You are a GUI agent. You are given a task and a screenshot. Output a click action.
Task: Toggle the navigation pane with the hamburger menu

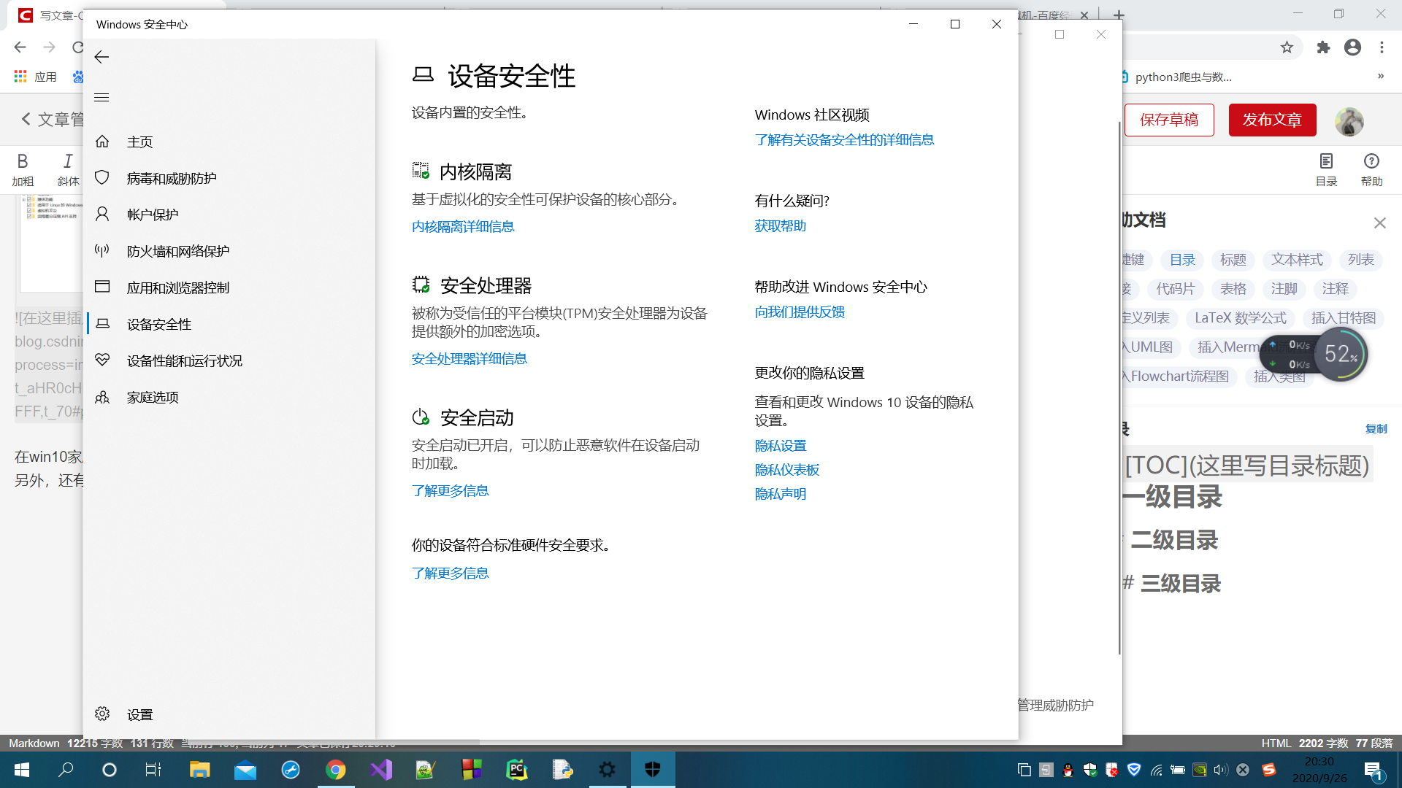tap(101, 96)
